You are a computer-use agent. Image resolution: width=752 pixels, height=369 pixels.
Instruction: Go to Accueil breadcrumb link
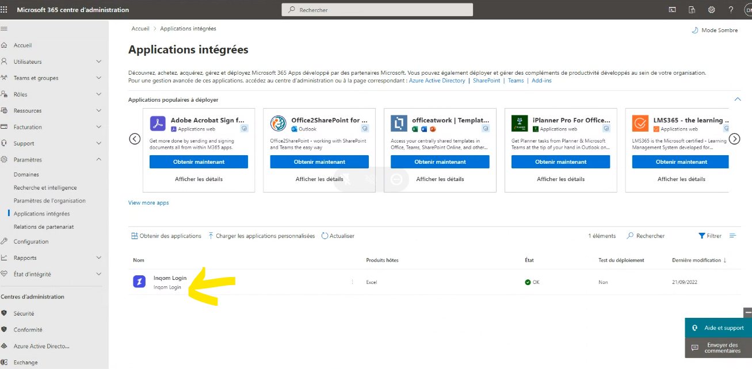(x=140, y=29)
